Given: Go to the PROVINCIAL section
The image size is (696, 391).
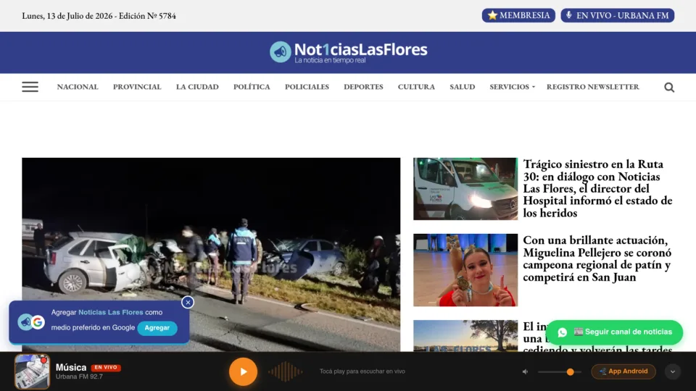Looking at the screenshot, I should click(137, 87).
